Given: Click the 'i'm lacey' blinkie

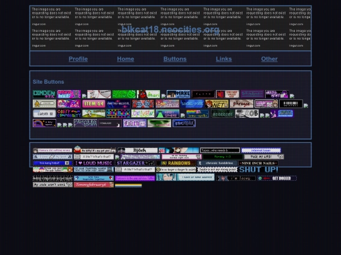Looking at the screenshot, I should coord(236,178).
